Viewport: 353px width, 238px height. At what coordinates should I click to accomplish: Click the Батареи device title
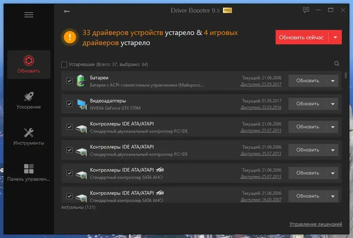tap(99, 78)
